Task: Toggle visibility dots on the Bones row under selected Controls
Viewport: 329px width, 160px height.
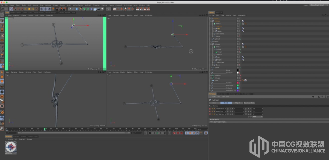Action: click(x=239, y=36)
